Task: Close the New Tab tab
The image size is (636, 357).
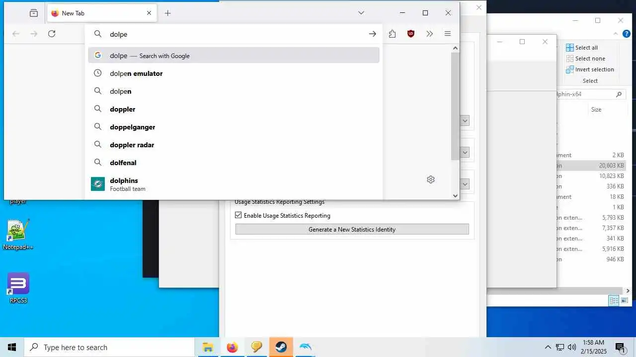Action: click(149, 13)
